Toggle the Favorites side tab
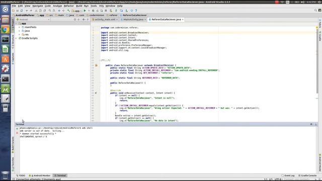 click(13, 164)
